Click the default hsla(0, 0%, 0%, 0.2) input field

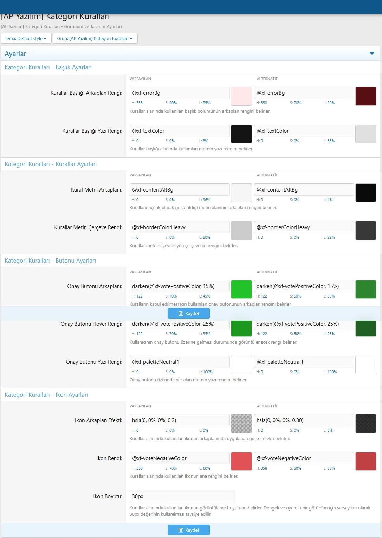pos(179,420)
